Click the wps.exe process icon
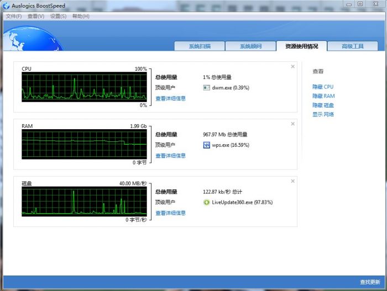 206,145
